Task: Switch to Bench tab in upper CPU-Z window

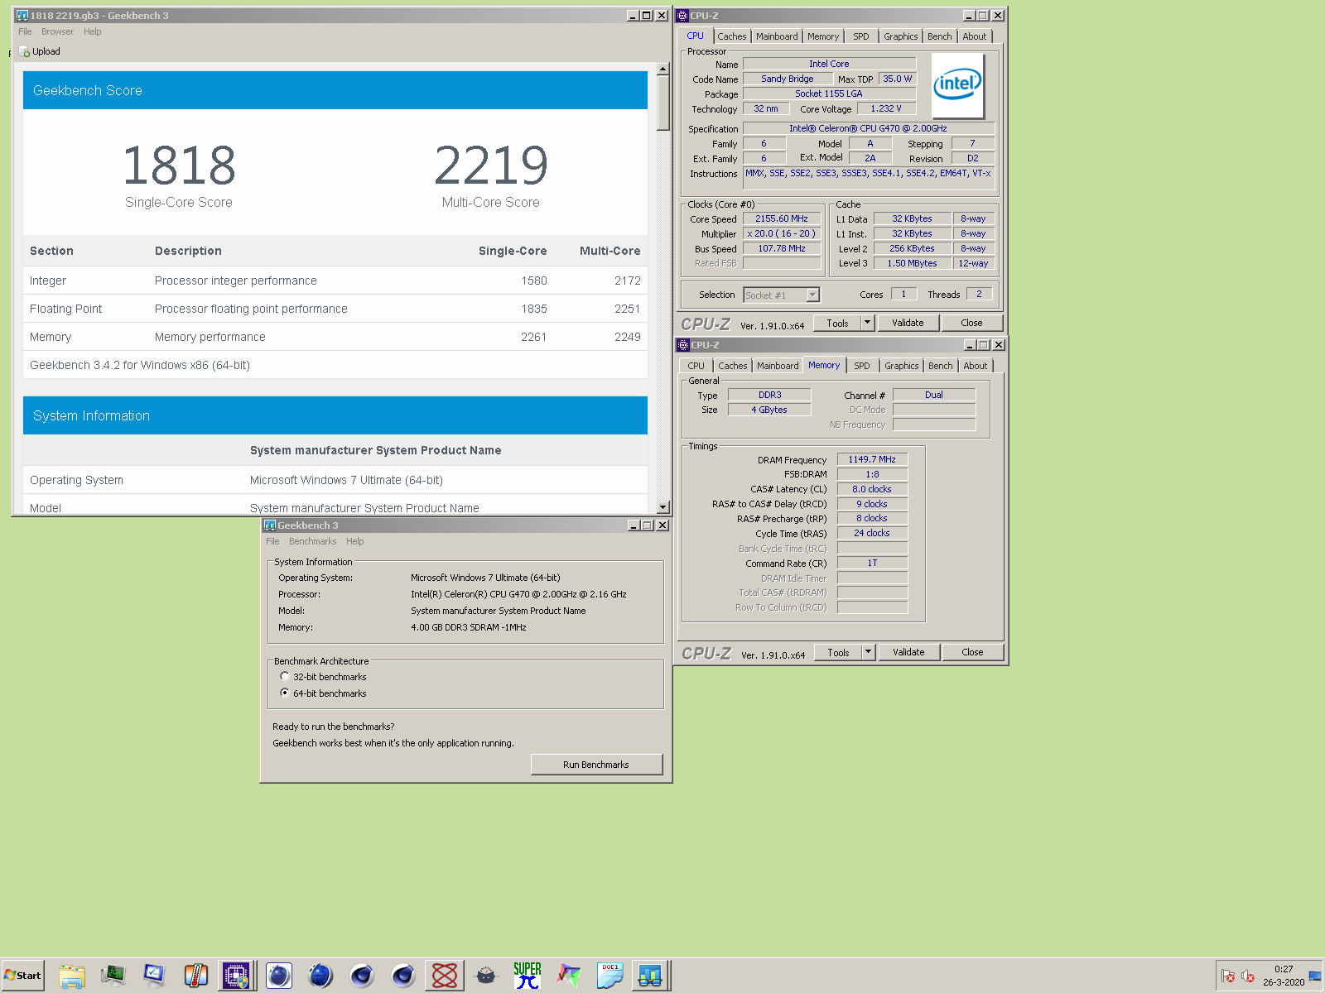Action: (x=940, y=36)
